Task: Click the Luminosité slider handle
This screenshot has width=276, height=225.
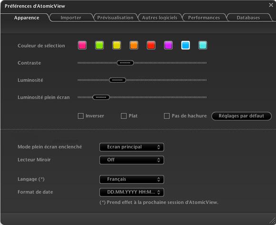Action: [118, 80]
